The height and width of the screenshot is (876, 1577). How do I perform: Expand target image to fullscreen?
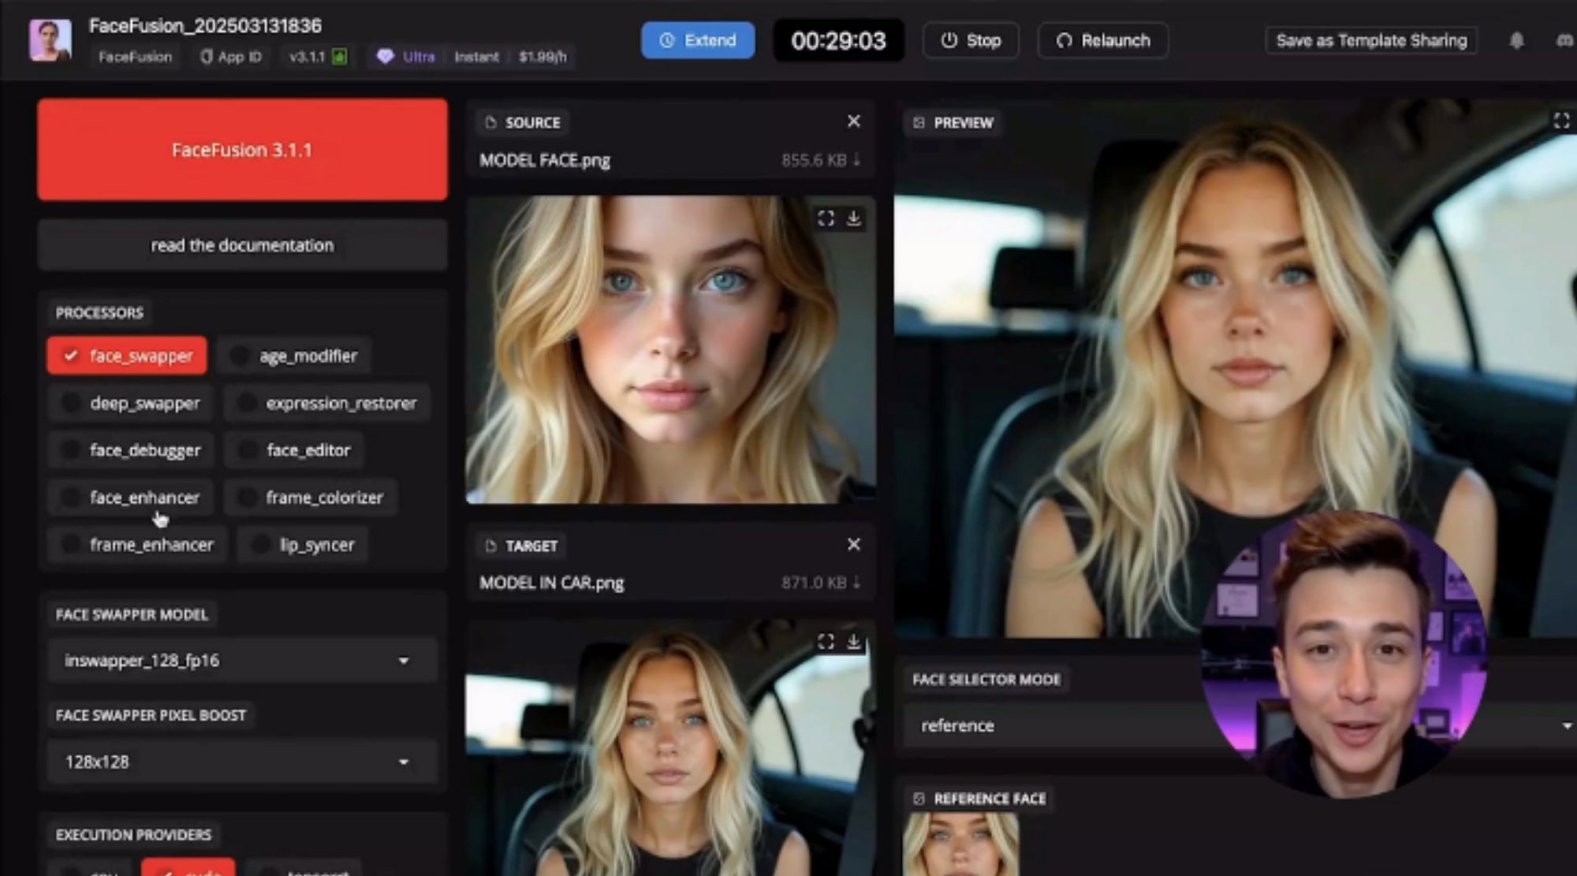pos(826,642)
